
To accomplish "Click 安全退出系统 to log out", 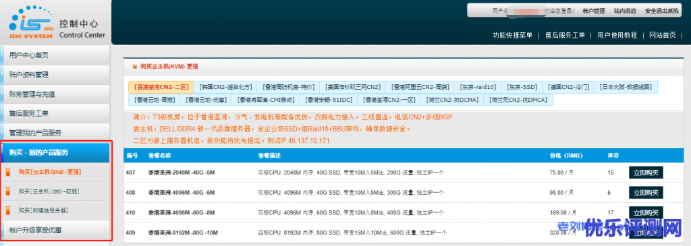I will coord(661,11).
